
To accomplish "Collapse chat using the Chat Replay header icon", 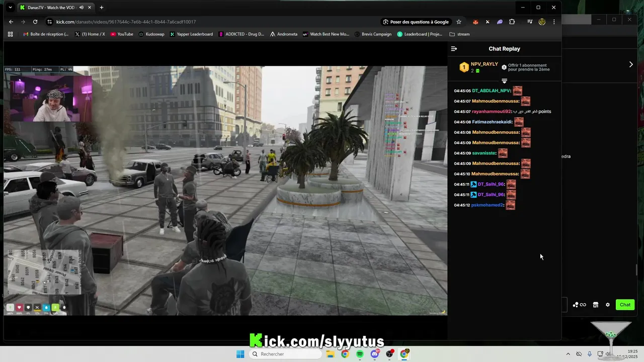I will point(454,49).
